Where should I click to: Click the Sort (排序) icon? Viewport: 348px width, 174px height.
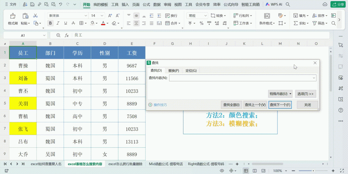coord(315,16)
